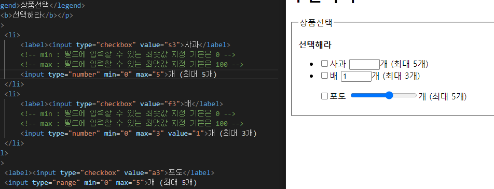Click the 포도 range slider thumb

pos(389,95)
